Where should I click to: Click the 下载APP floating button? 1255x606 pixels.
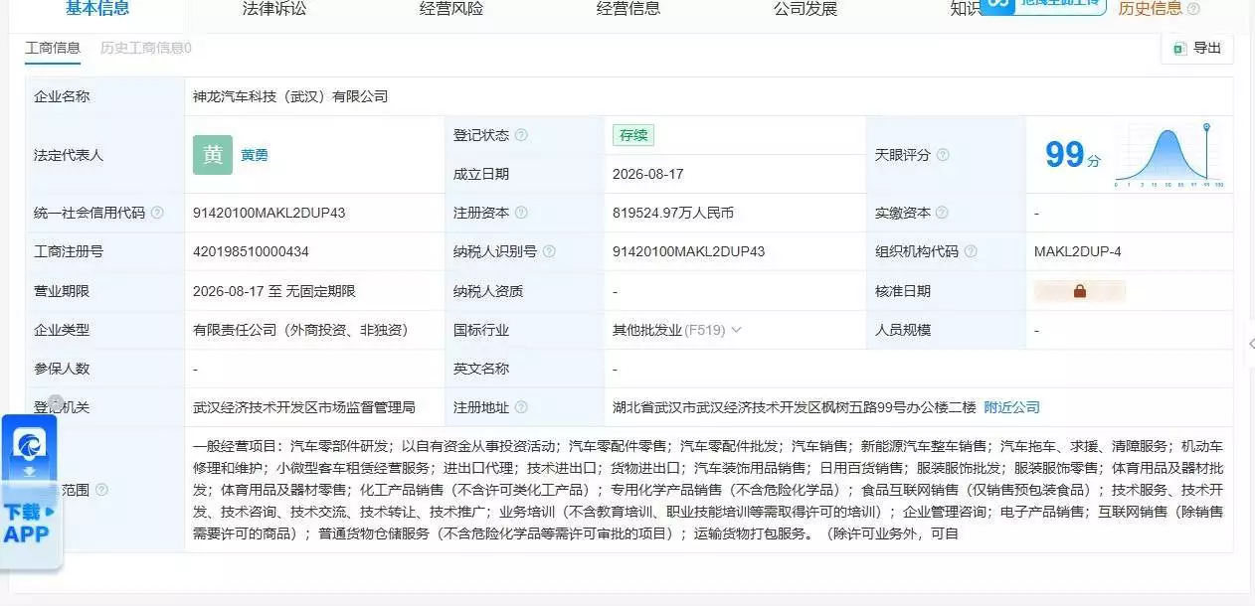(x=28, y=524)
